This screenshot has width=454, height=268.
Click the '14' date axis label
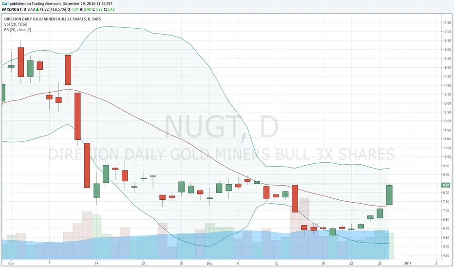96,263
